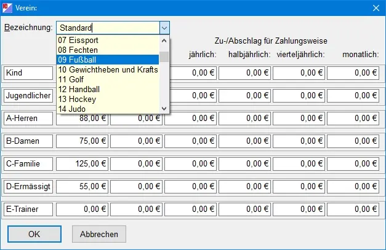Screen dimensions: 386x250
Task: Click the Bezeichnung text field
Action: (108, 28)
